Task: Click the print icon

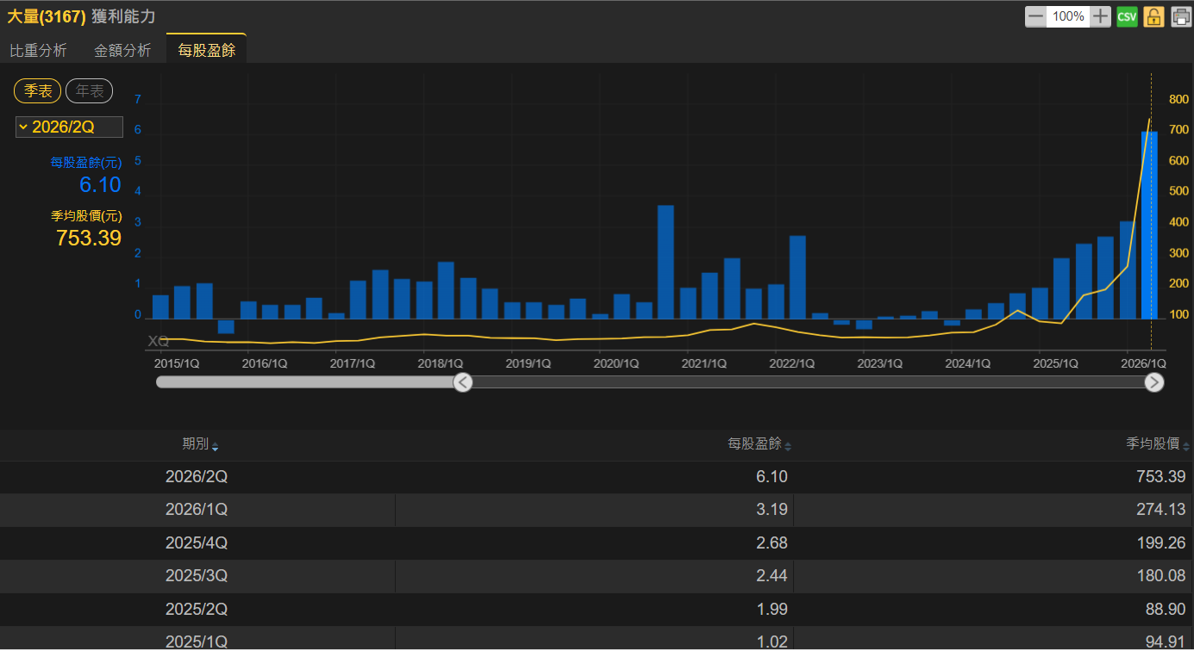Action: click(1181, 16)
